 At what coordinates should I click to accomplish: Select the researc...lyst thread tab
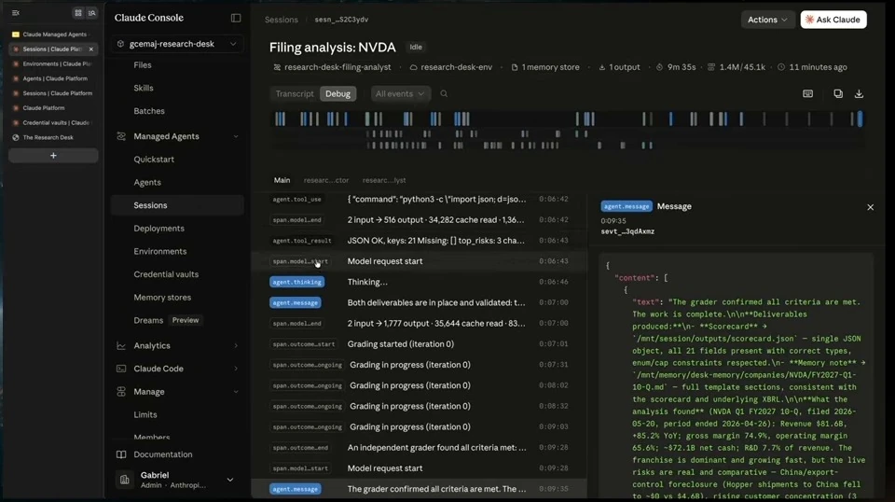[384, 180]
